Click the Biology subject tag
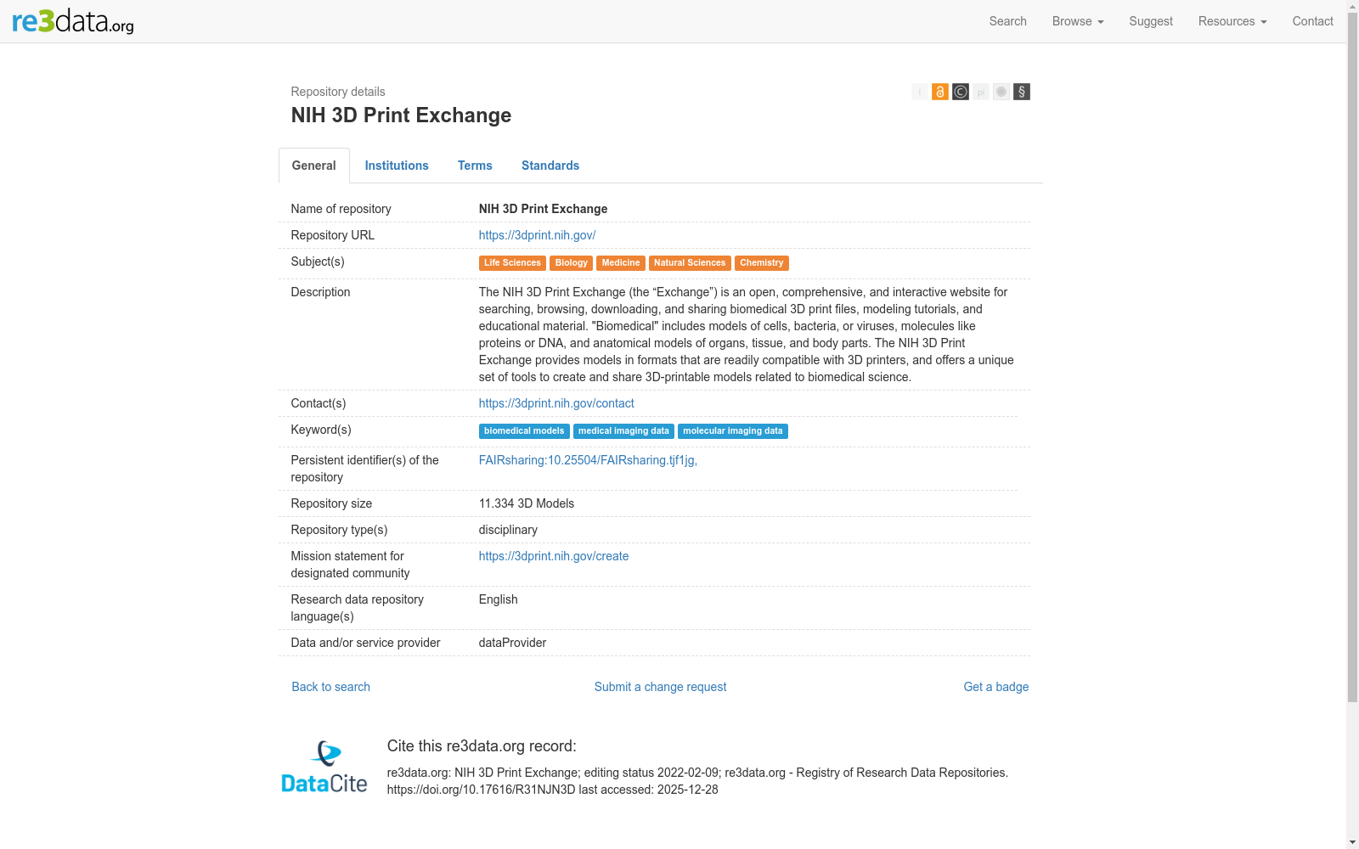This screenshot has height=849, width=1359. [572, 263]
